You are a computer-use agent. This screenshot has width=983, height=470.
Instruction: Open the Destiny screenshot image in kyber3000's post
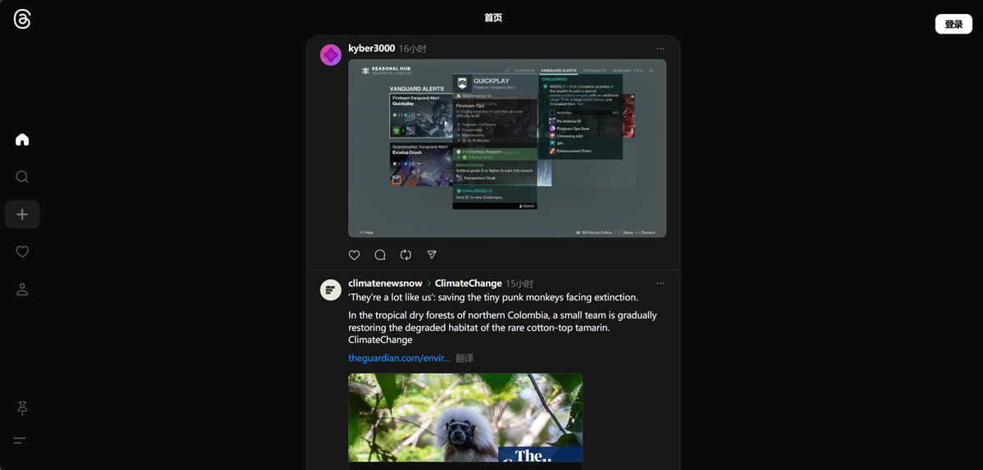point(507,148)
